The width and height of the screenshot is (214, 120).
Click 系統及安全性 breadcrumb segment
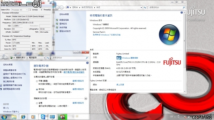[x=87, y=7]
